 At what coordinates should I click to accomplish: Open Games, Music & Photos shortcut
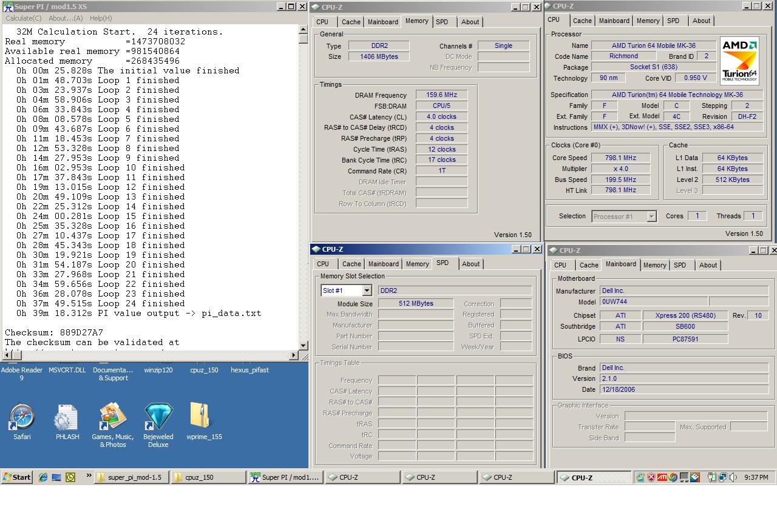[x=112, y=417]
